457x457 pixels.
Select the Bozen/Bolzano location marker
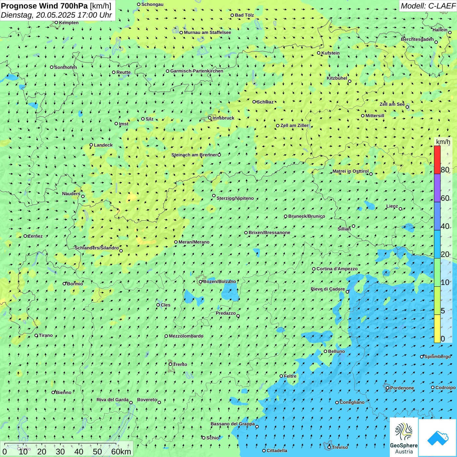pos(201,282)
